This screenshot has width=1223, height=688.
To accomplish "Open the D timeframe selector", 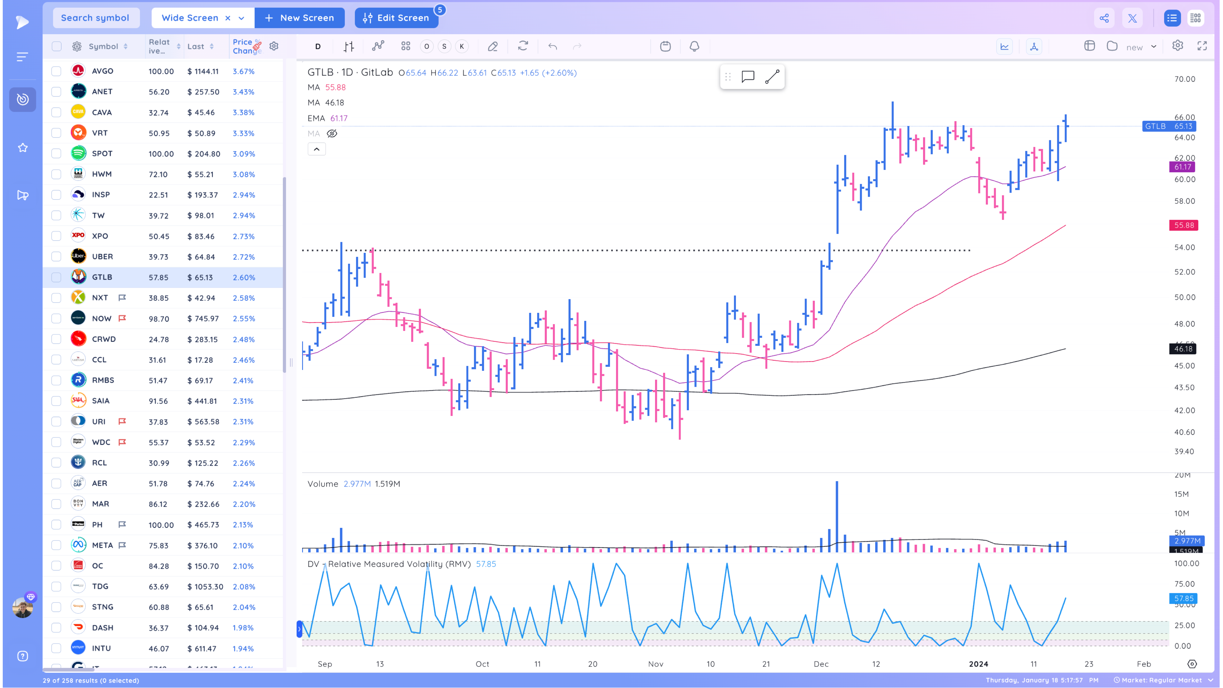I will click(318, 46).
